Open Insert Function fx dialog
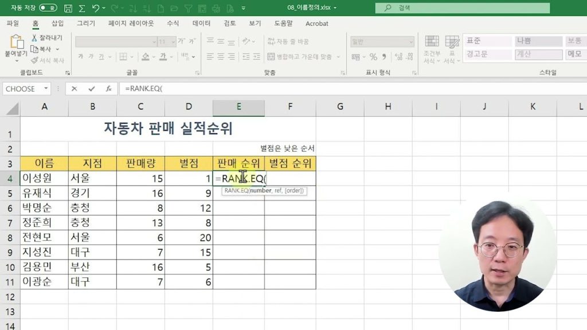Image resolution: width=587 pixels, height=330 pixels. [x=108, y=89]
